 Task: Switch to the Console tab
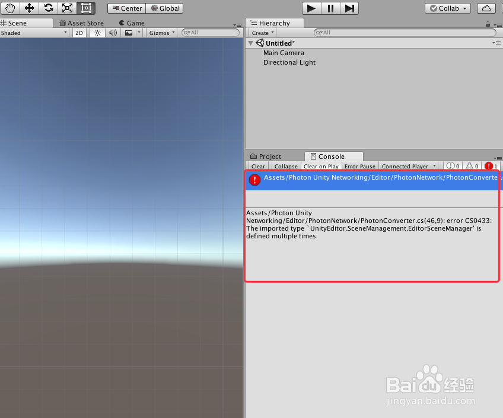pyautogui.click(x=333, y=157)
